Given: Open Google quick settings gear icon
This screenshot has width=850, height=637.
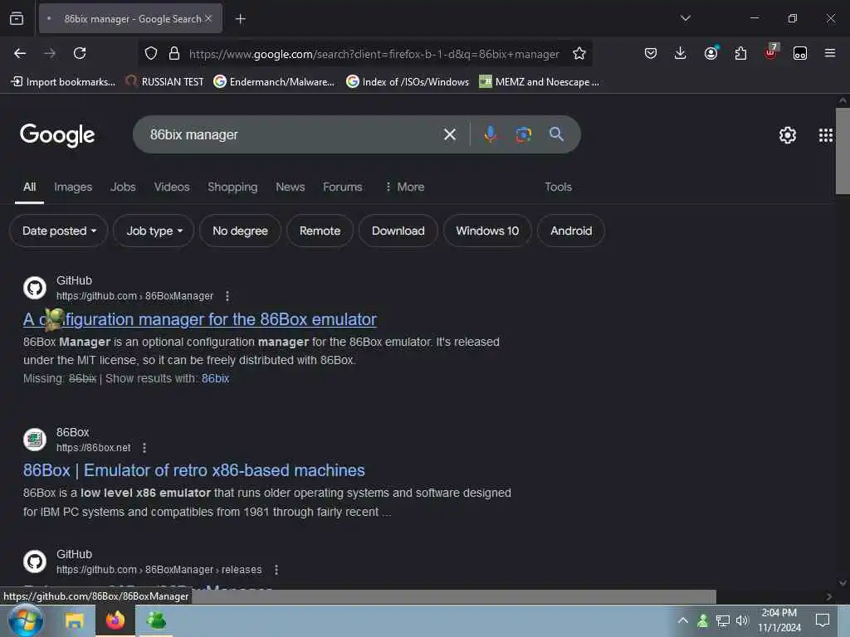Looking at the screenshot, I should (787, 135).
